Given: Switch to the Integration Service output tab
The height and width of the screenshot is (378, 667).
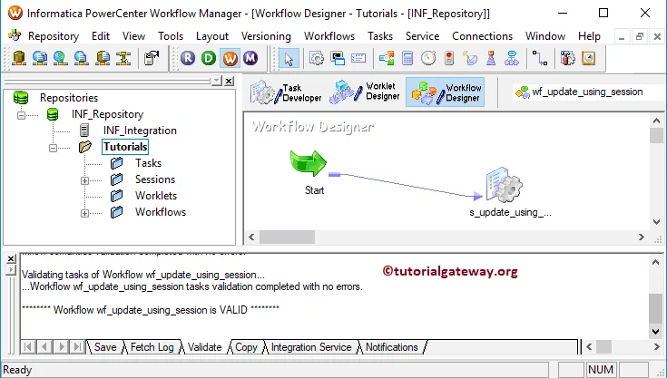Looking at the screenshot, I should (x=311, y=347).
